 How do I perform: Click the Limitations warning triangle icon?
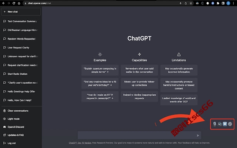click(x=179, y=54)
